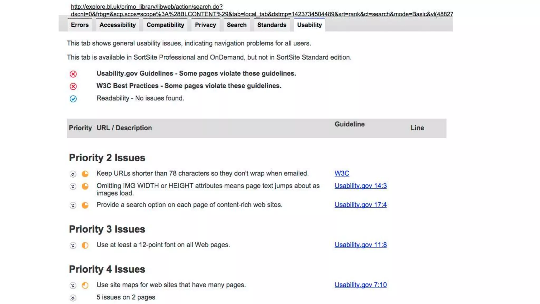Click orange priority icon for IMG WIDTH issue
This screenshot has height=304, width=540.
coord(85,186)
